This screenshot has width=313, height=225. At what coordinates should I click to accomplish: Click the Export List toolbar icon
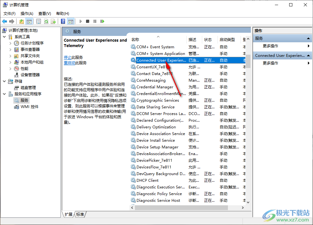pyautogui.click(x=53, y=21)
